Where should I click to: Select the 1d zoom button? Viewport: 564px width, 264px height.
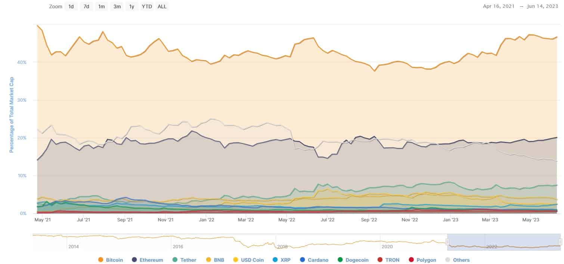pos(71,6)
